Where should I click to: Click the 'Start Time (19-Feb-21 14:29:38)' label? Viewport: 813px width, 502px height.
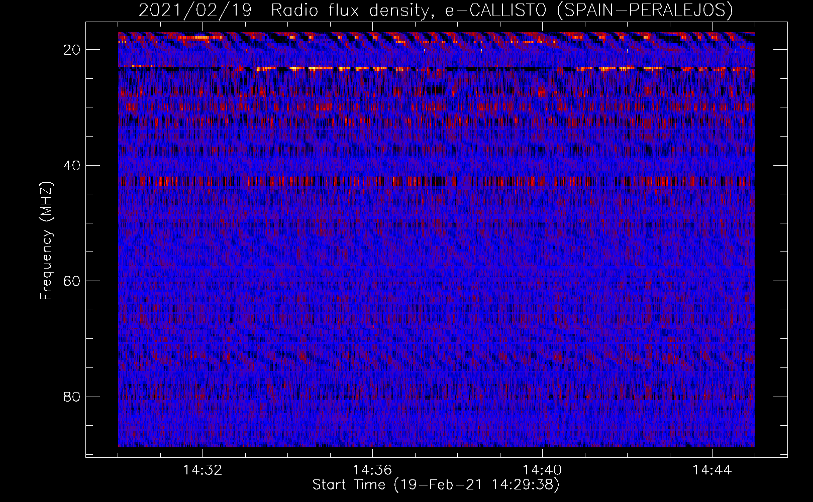pyautogui.click(x=436, y=485)
